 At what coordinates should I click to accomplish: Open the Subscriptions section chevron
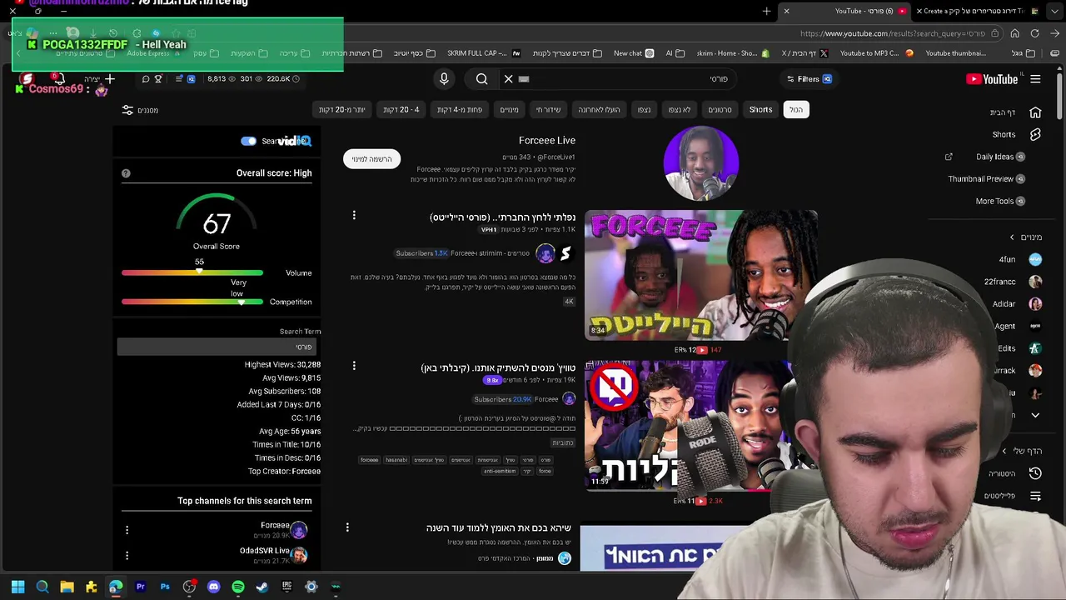click(1012, 237)
